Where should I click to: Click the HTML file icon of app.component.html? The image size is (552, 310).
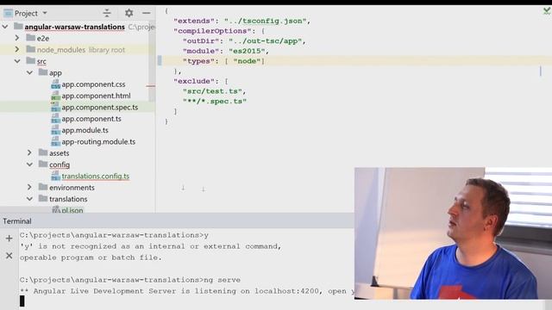click(55, 96)
